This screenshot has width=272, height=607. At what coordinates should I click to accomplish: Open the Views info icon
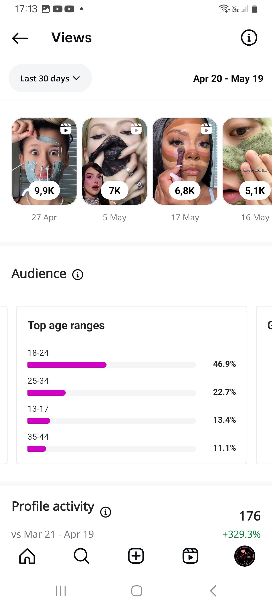(249, 38)
